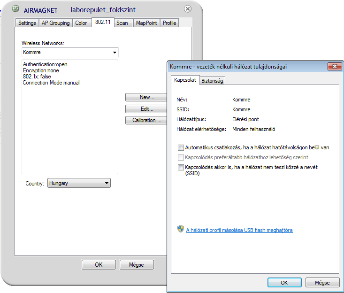Click the shield icon beside USB link
Image resolution: width=344 pixels, height=293 pixels.
181,229
